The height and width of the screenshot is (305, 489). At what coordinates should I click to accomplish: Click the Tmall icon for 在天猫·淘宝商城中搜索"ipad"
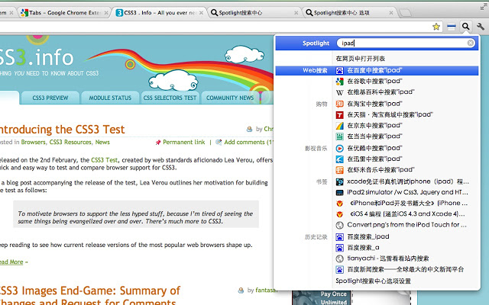coord(339,115)
